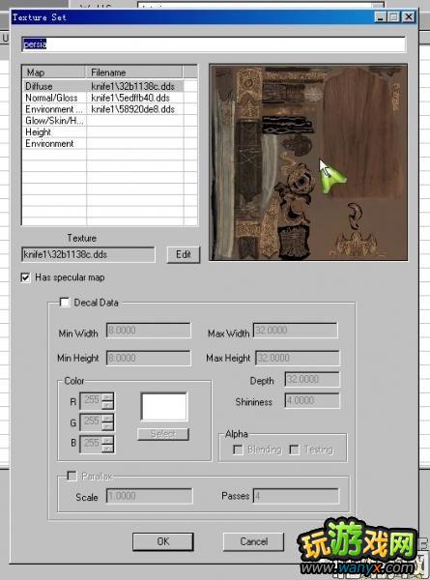Click the Filename column header
The width and height of the screenshot is (430, 580).
[x=134, y=72]
